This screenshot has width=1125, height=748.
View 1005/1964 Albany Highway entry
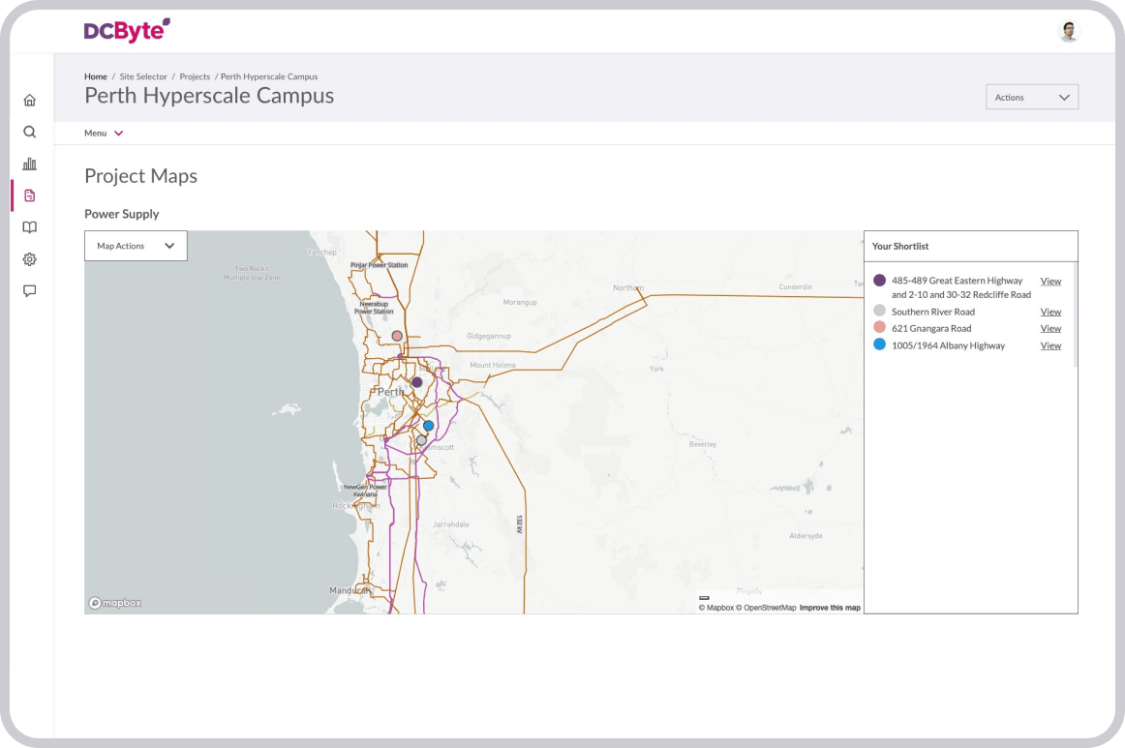click(x=1050, y=345)
